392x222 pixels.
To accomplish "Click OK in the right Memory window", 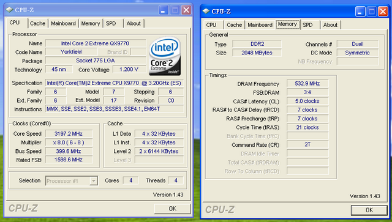I will tap(369, 210).
